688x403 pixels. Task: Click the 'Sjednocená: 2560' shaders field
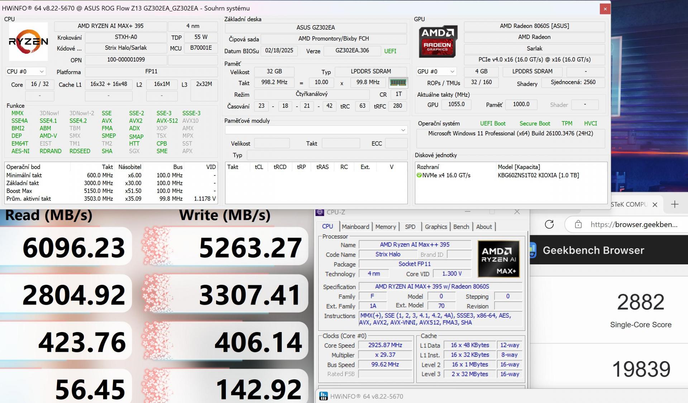[x=573, y=82]
